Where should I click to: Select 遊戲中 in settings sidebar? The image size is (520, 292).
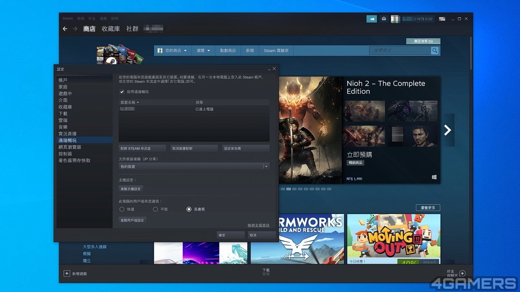(84, 94)
